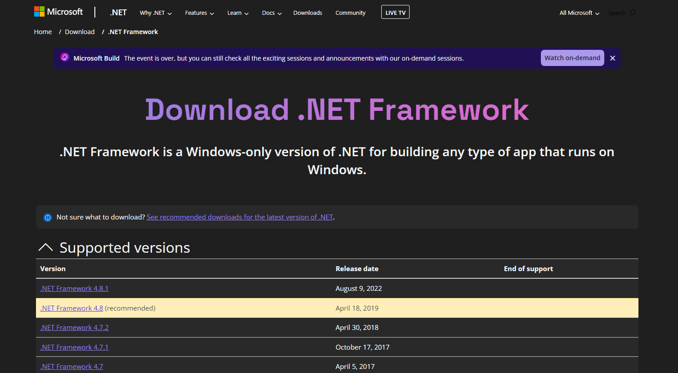Open the Downloads nav item
Screen dimensions: 678x373
pyautogui.click(x=308, y=13)
